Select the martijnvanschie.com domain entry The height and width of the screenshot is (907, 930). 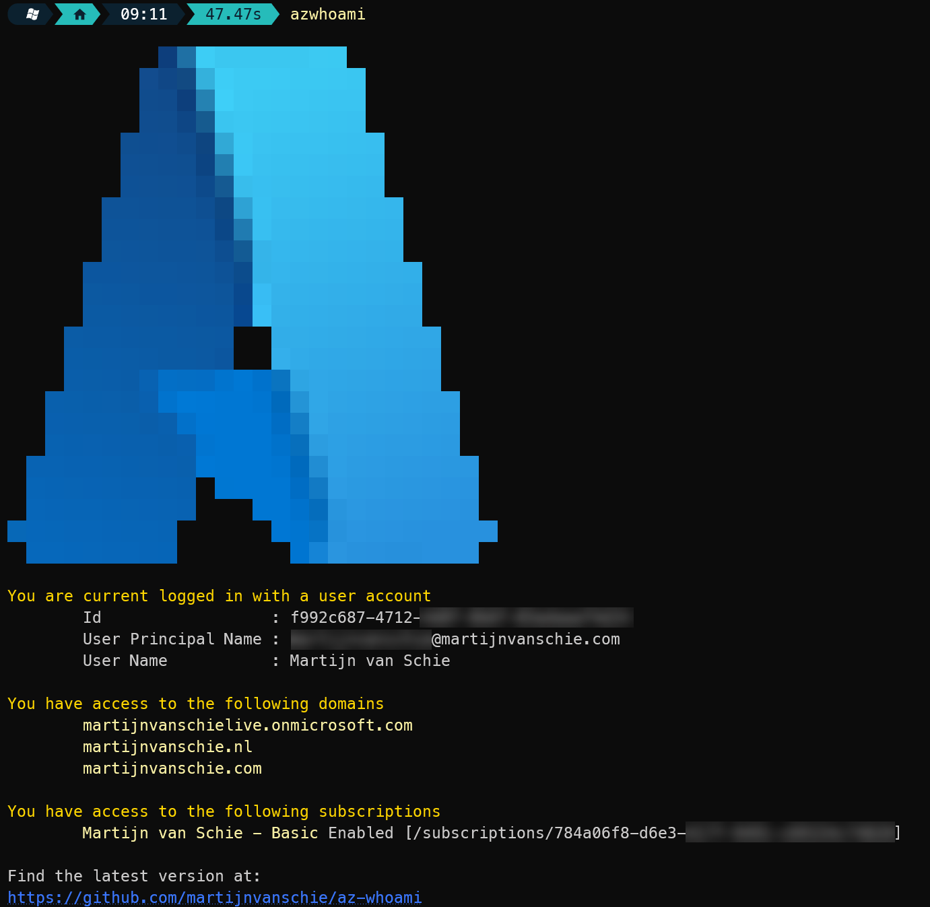point(172,768)
